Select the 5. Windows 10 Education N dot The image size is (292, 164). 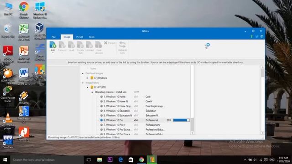coord(101,115)
